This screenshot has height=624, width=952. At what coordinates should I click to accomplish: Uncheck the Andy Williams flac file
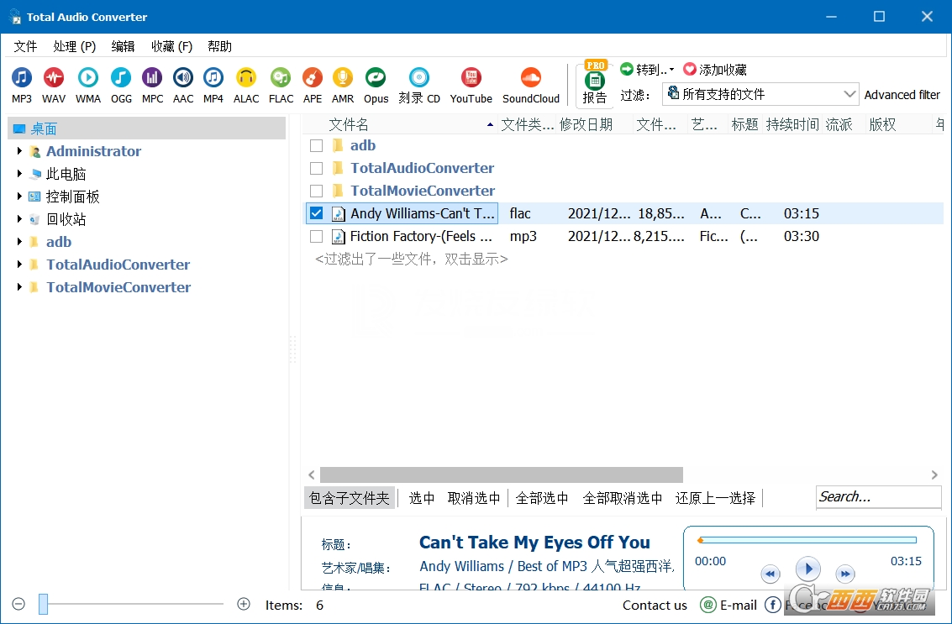[x=317, y=213]
